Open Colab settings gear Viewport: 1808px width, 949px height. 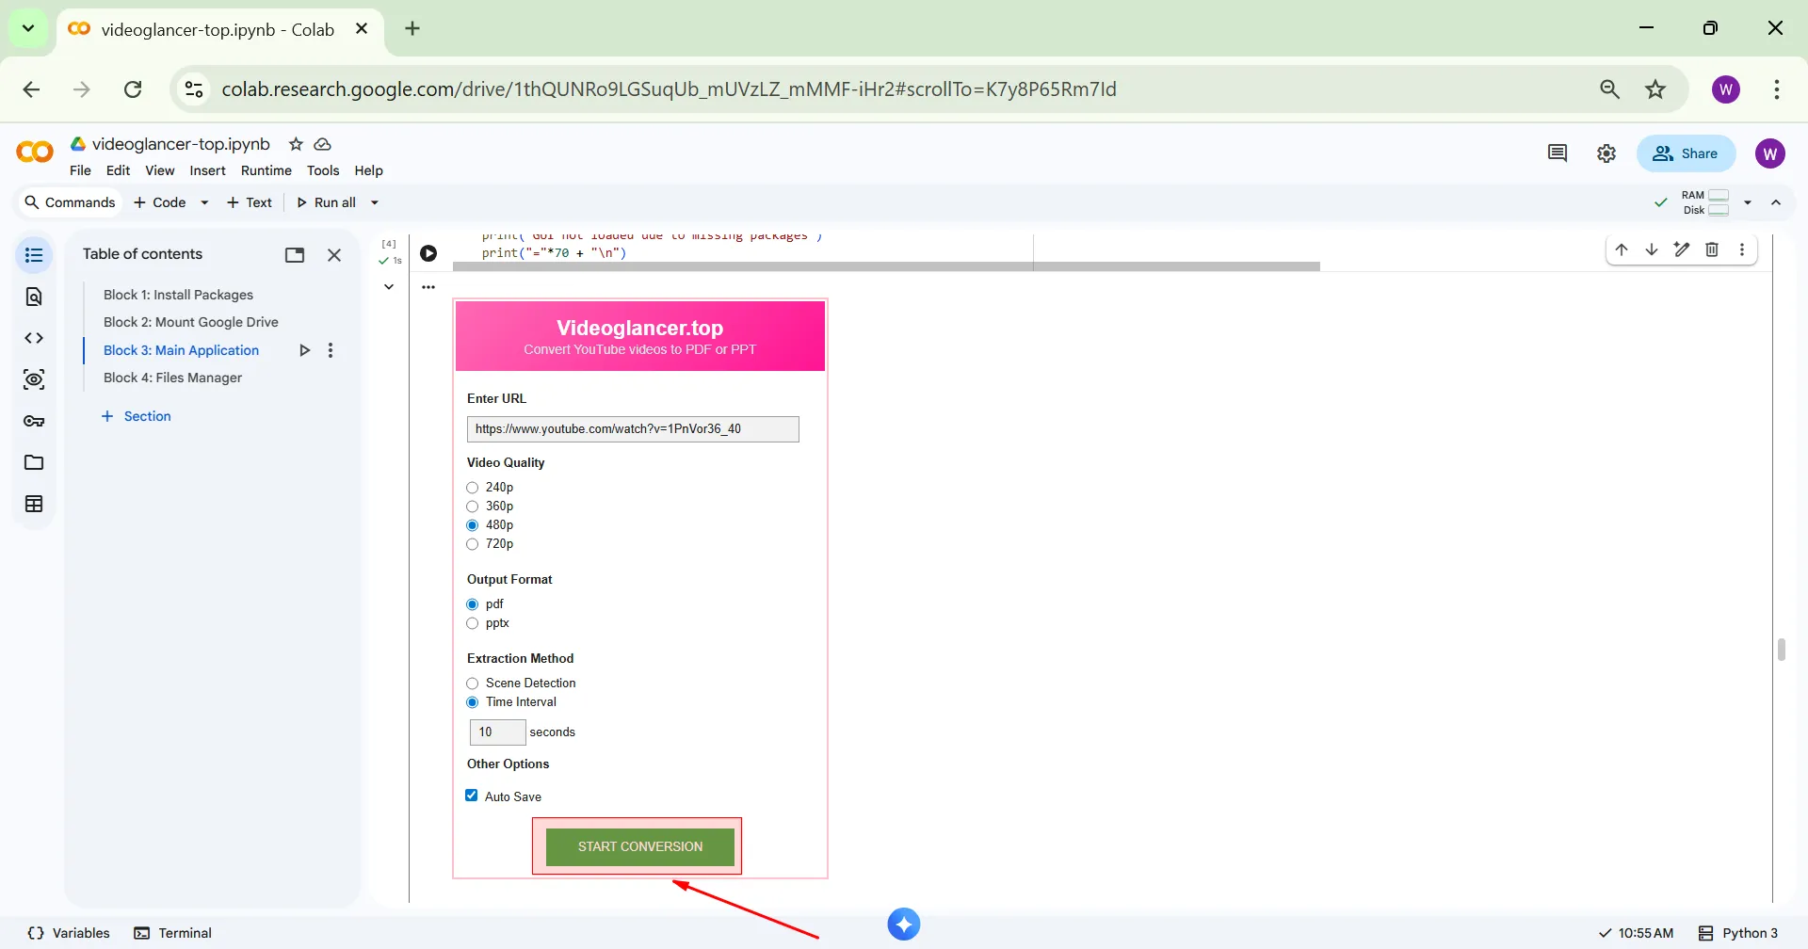click(x=1606, y=153)
